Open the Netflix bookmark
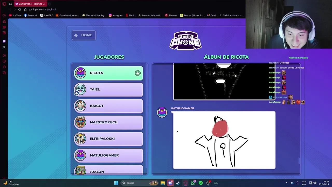 point(130,15)
